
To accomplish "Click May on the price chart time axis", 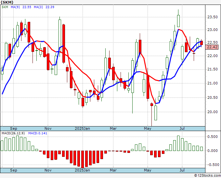I will click(x=148, y=128).
